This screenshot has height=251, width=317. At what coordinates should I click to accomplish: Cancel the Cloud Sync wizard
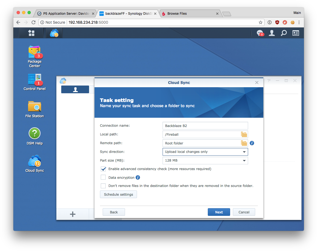pyautogui.click(x=244, y=212)
